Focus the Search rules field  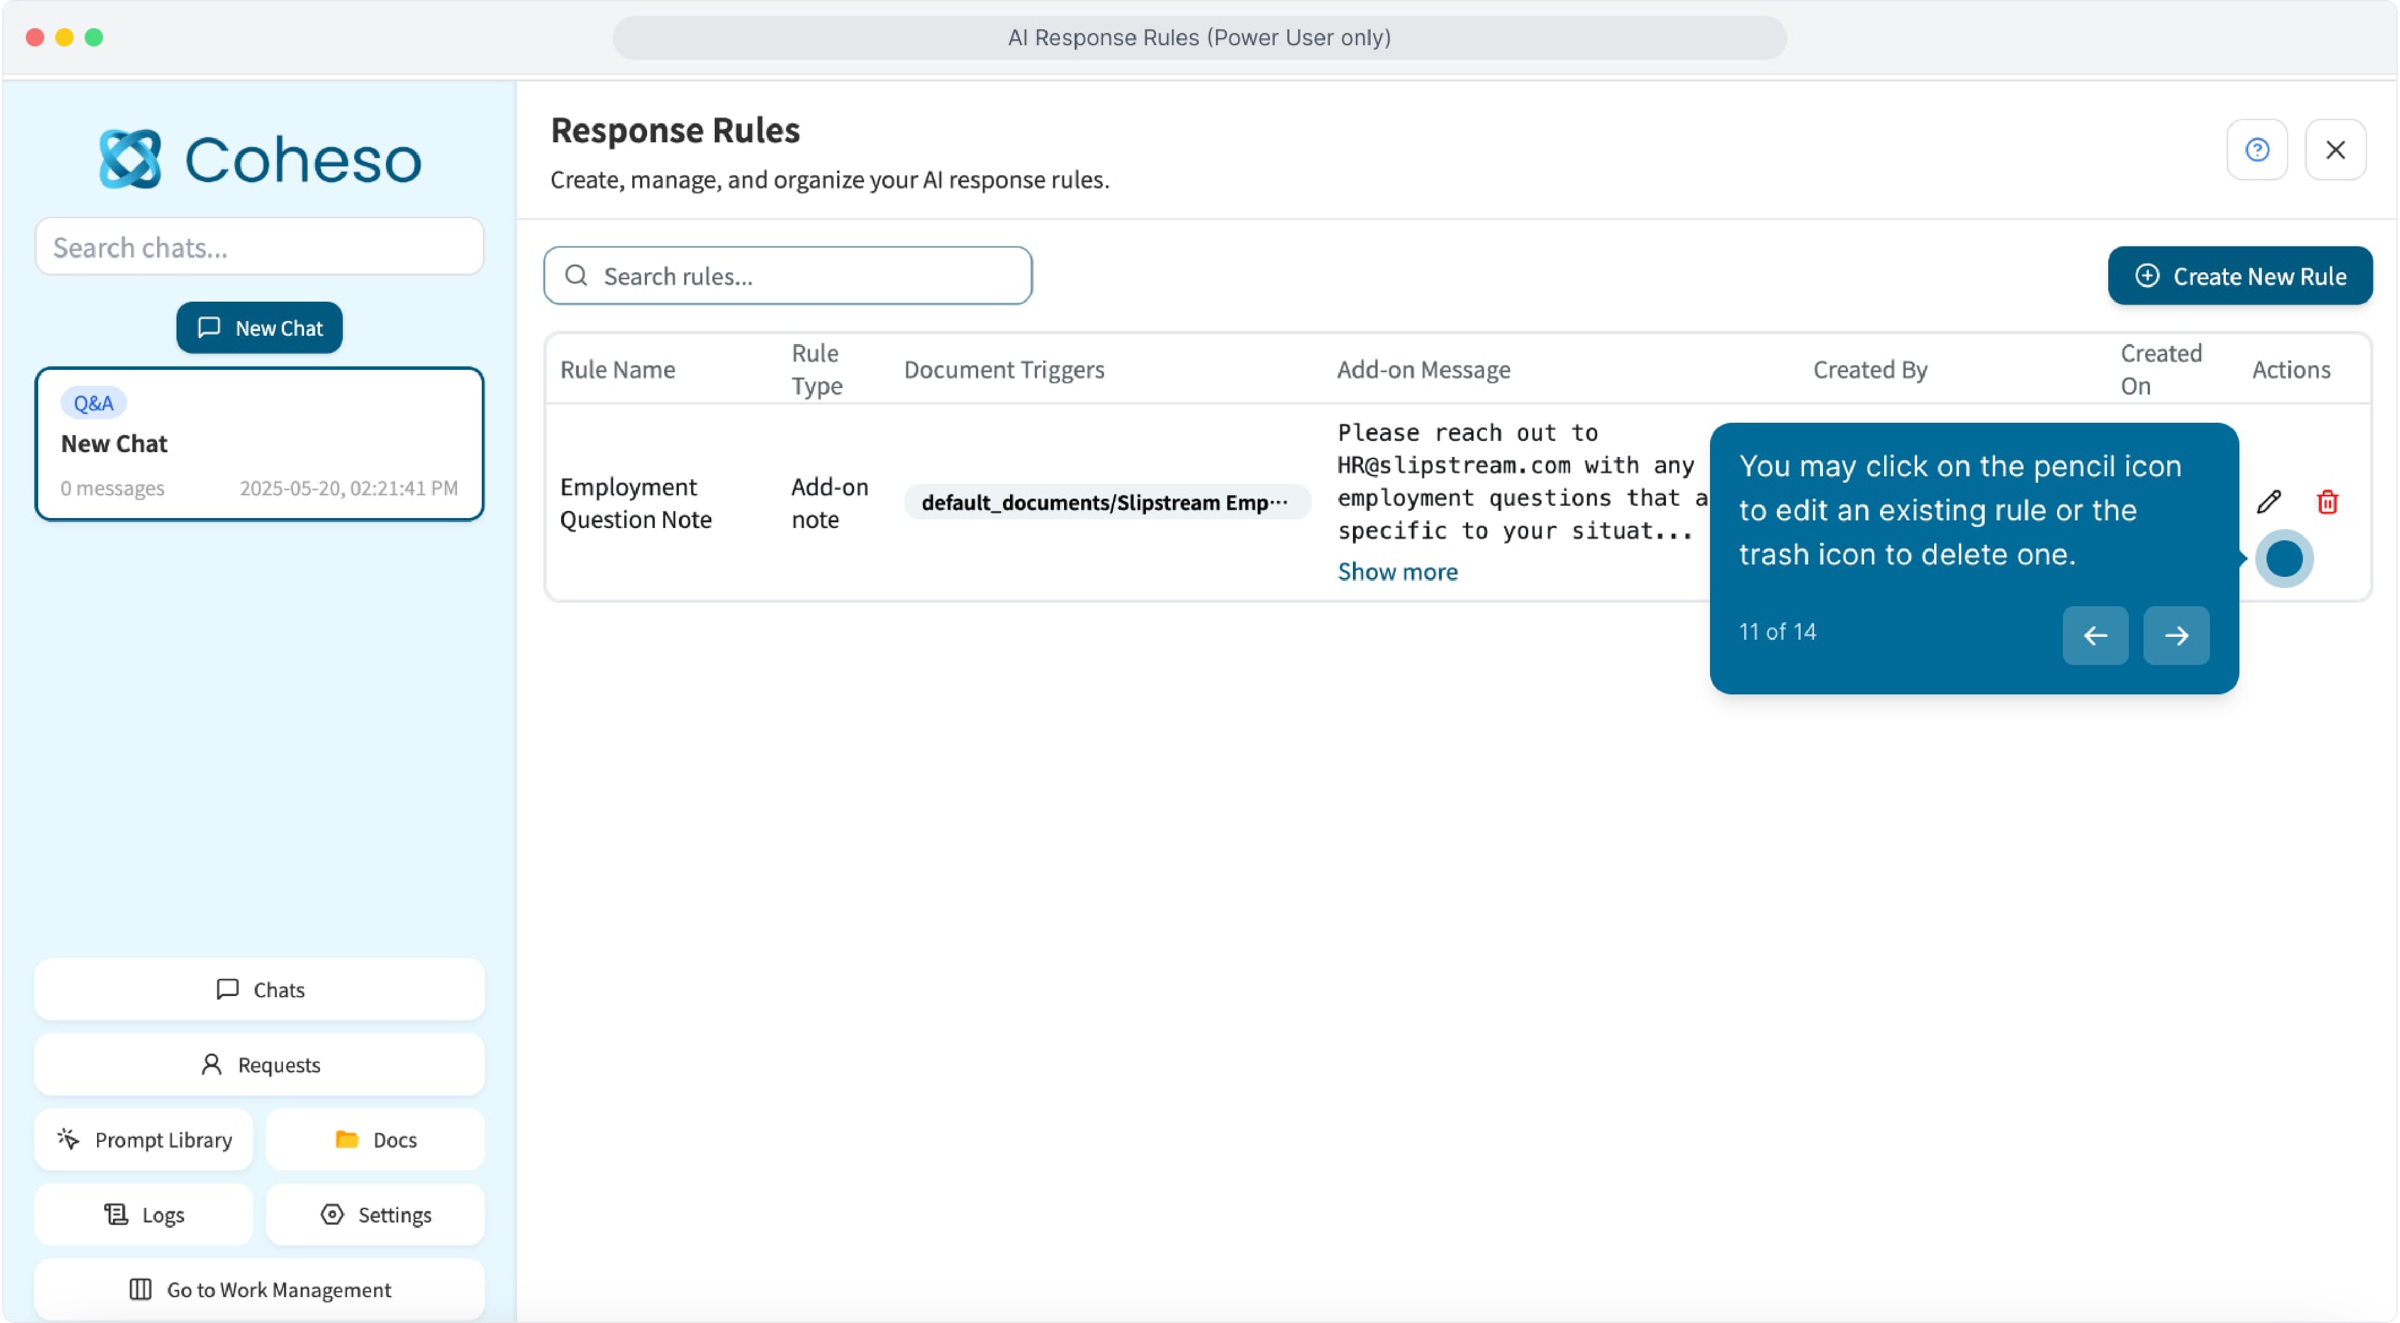(788, 276)
